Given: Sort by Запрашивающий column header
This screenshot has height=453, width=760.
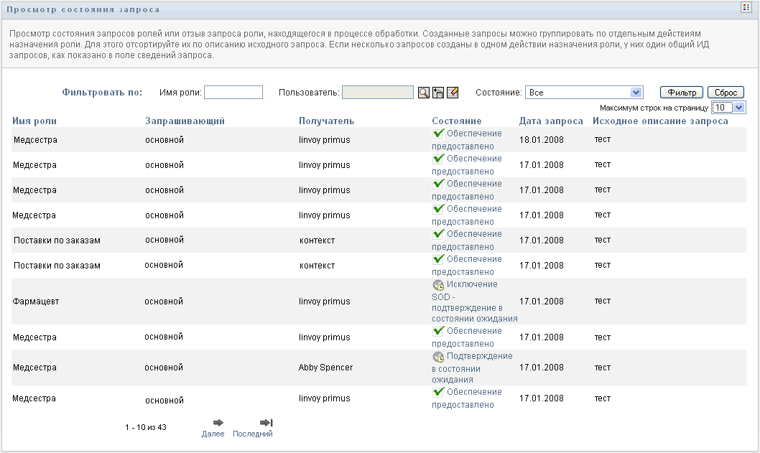Looking at the screenshot, I should (185, 121).
